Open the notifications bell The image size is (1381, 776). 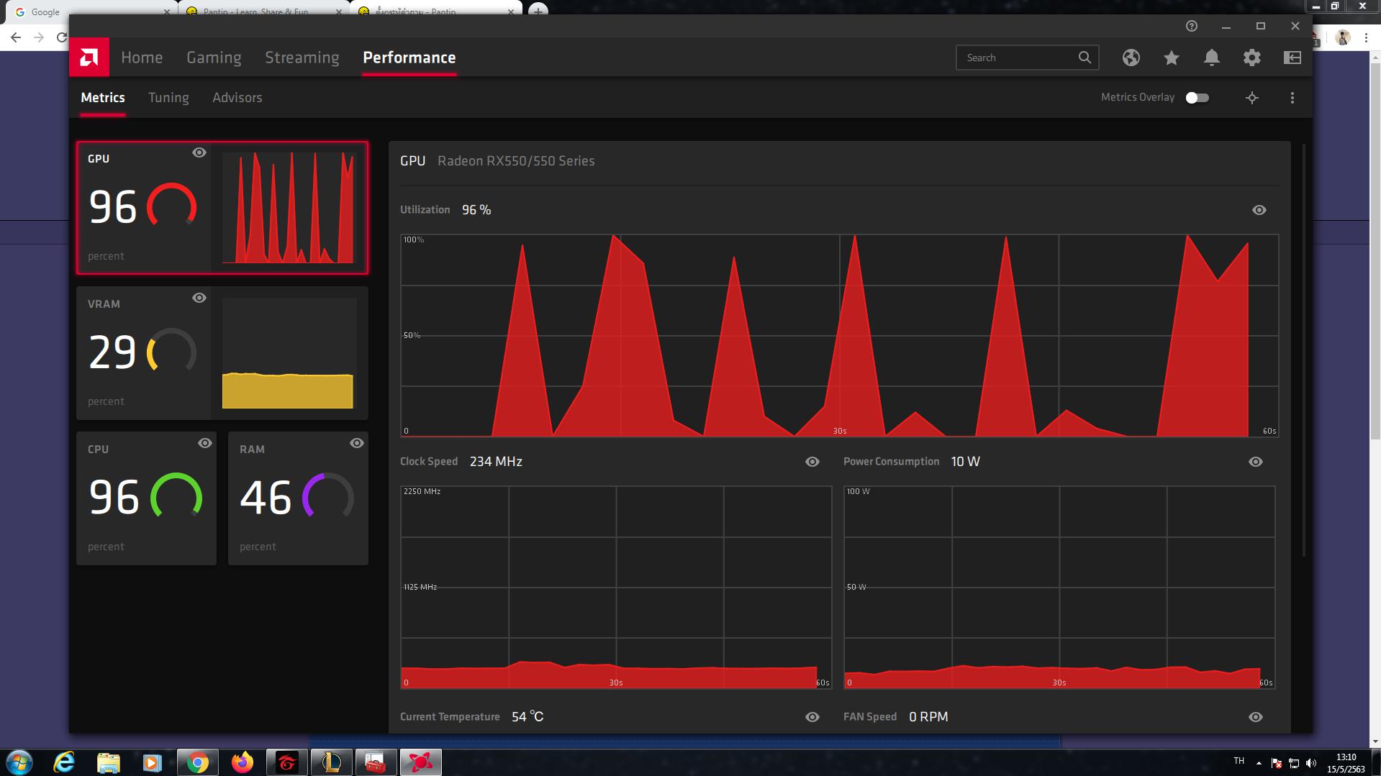pos(1211,58)
